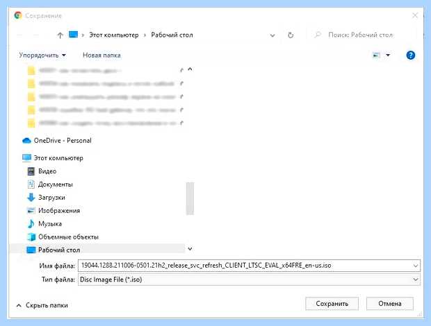Click the computer icon in address bar

(73, 35)
